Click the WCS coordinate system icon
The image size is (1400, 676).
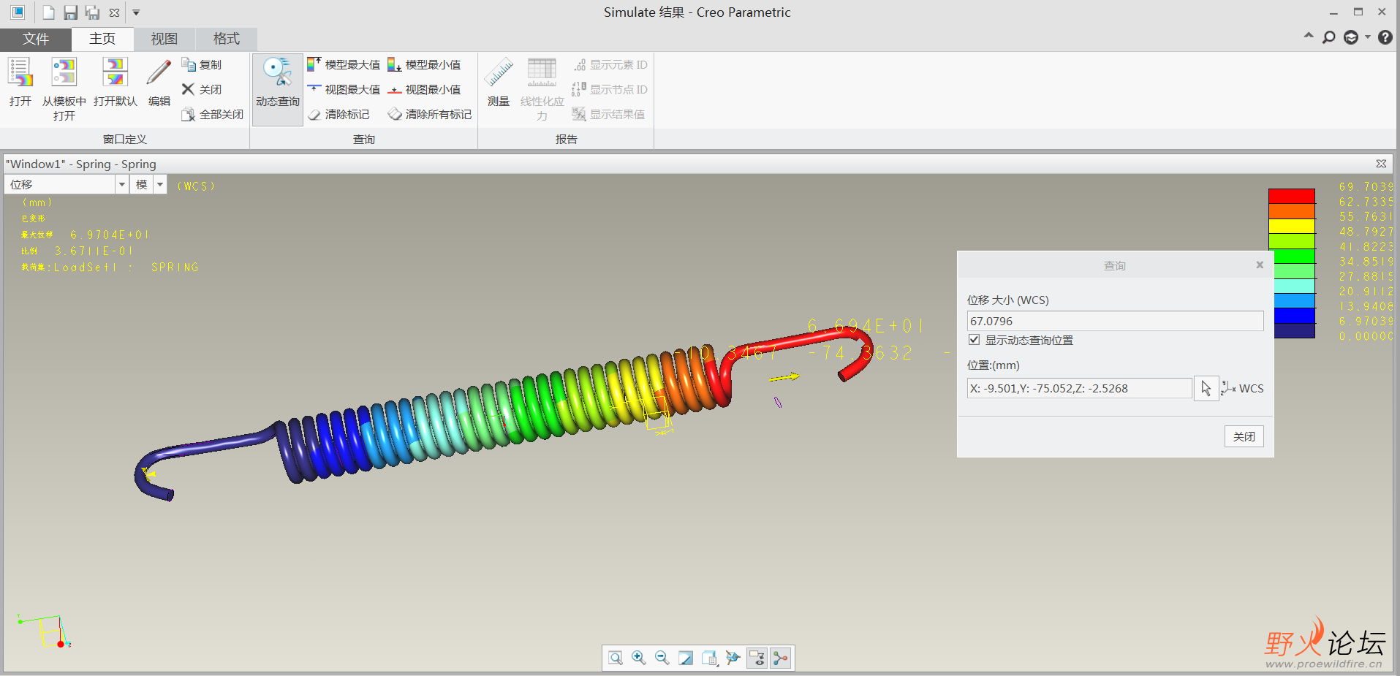pos(1228,388)
